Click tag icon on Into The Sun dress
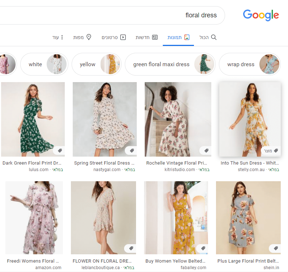Viewport: 288px width, 272px height. [276, 150]
